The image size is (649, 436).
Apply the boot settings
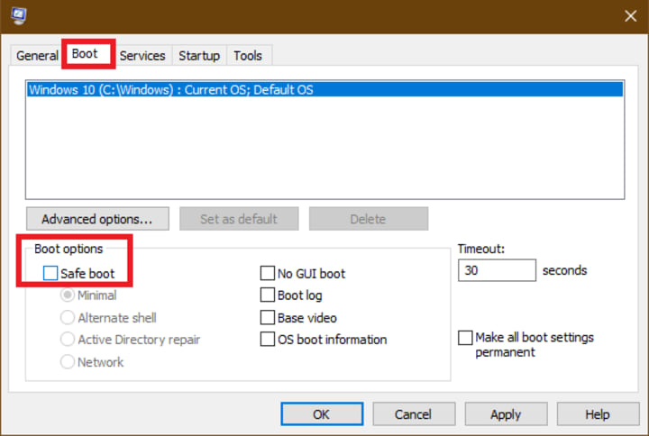tap(506, 414)
